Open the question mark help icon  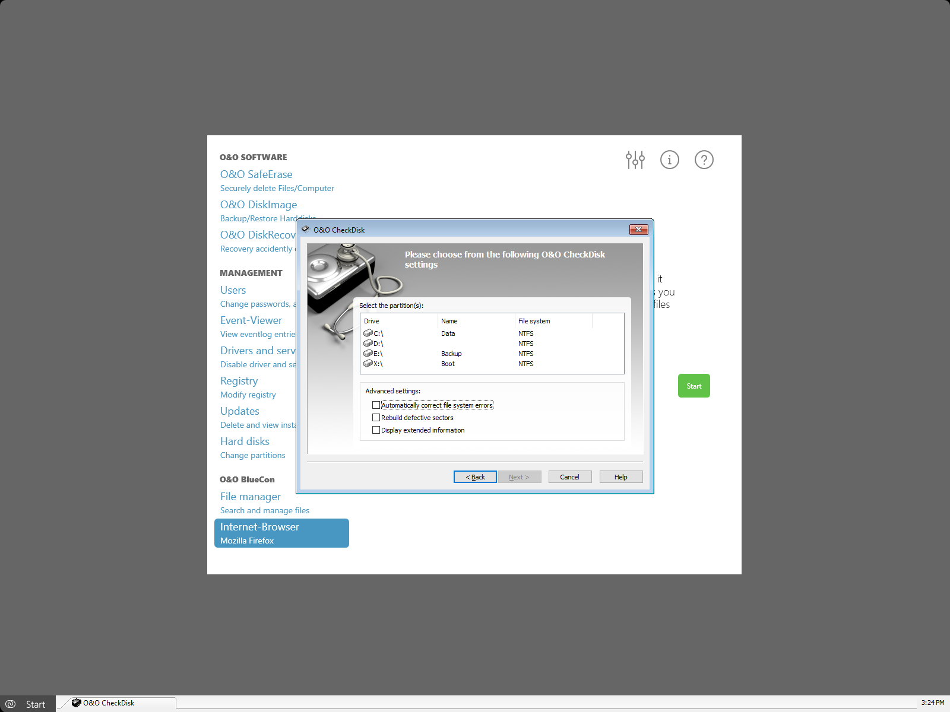(704, 160)
